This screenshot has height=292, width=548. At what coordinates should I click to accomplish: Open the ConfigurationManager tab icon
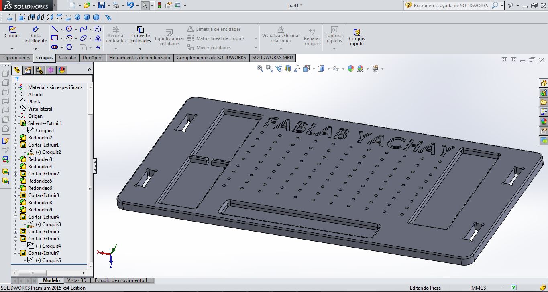point(39,70)
